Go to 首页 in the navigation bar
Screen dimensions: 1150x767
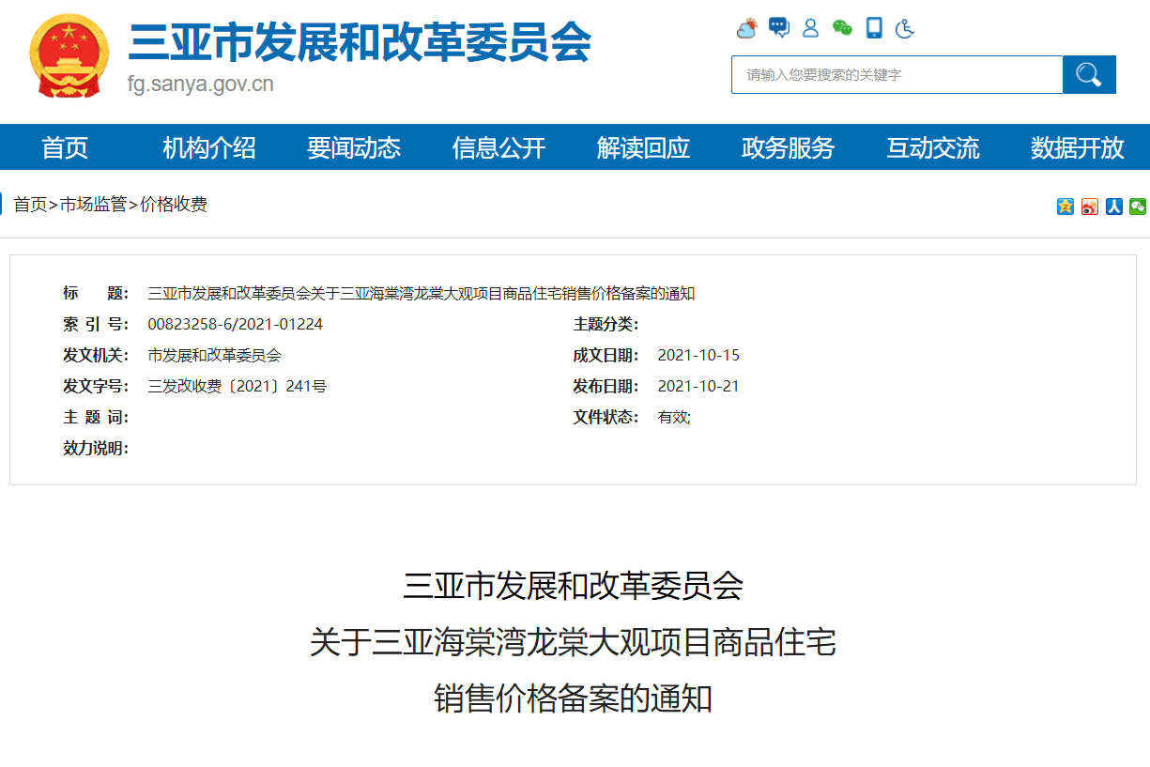pyautogui.click(x=65, y=147)
